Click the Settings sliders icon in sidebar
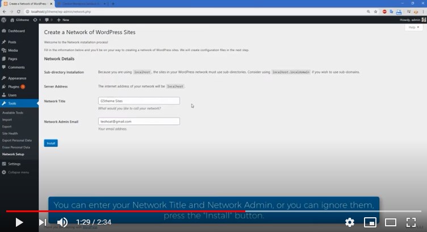 pyautogui.click(x=4, y=164)
